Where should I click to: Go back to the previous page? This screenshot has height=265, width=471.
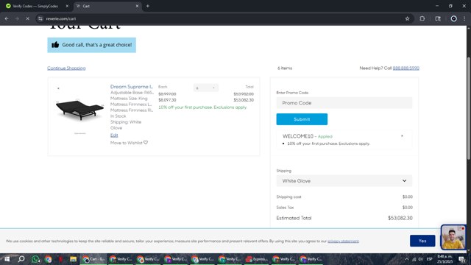click(x=7, y=18)
